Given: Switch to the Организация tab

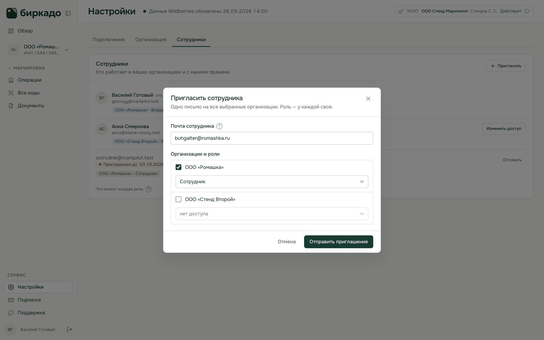Looking at the screenshot, I should click(151, 40).
